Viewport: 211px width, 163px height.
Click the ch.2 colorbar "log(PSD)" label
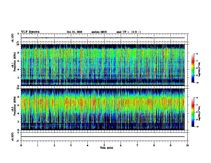tap(199, 113)
